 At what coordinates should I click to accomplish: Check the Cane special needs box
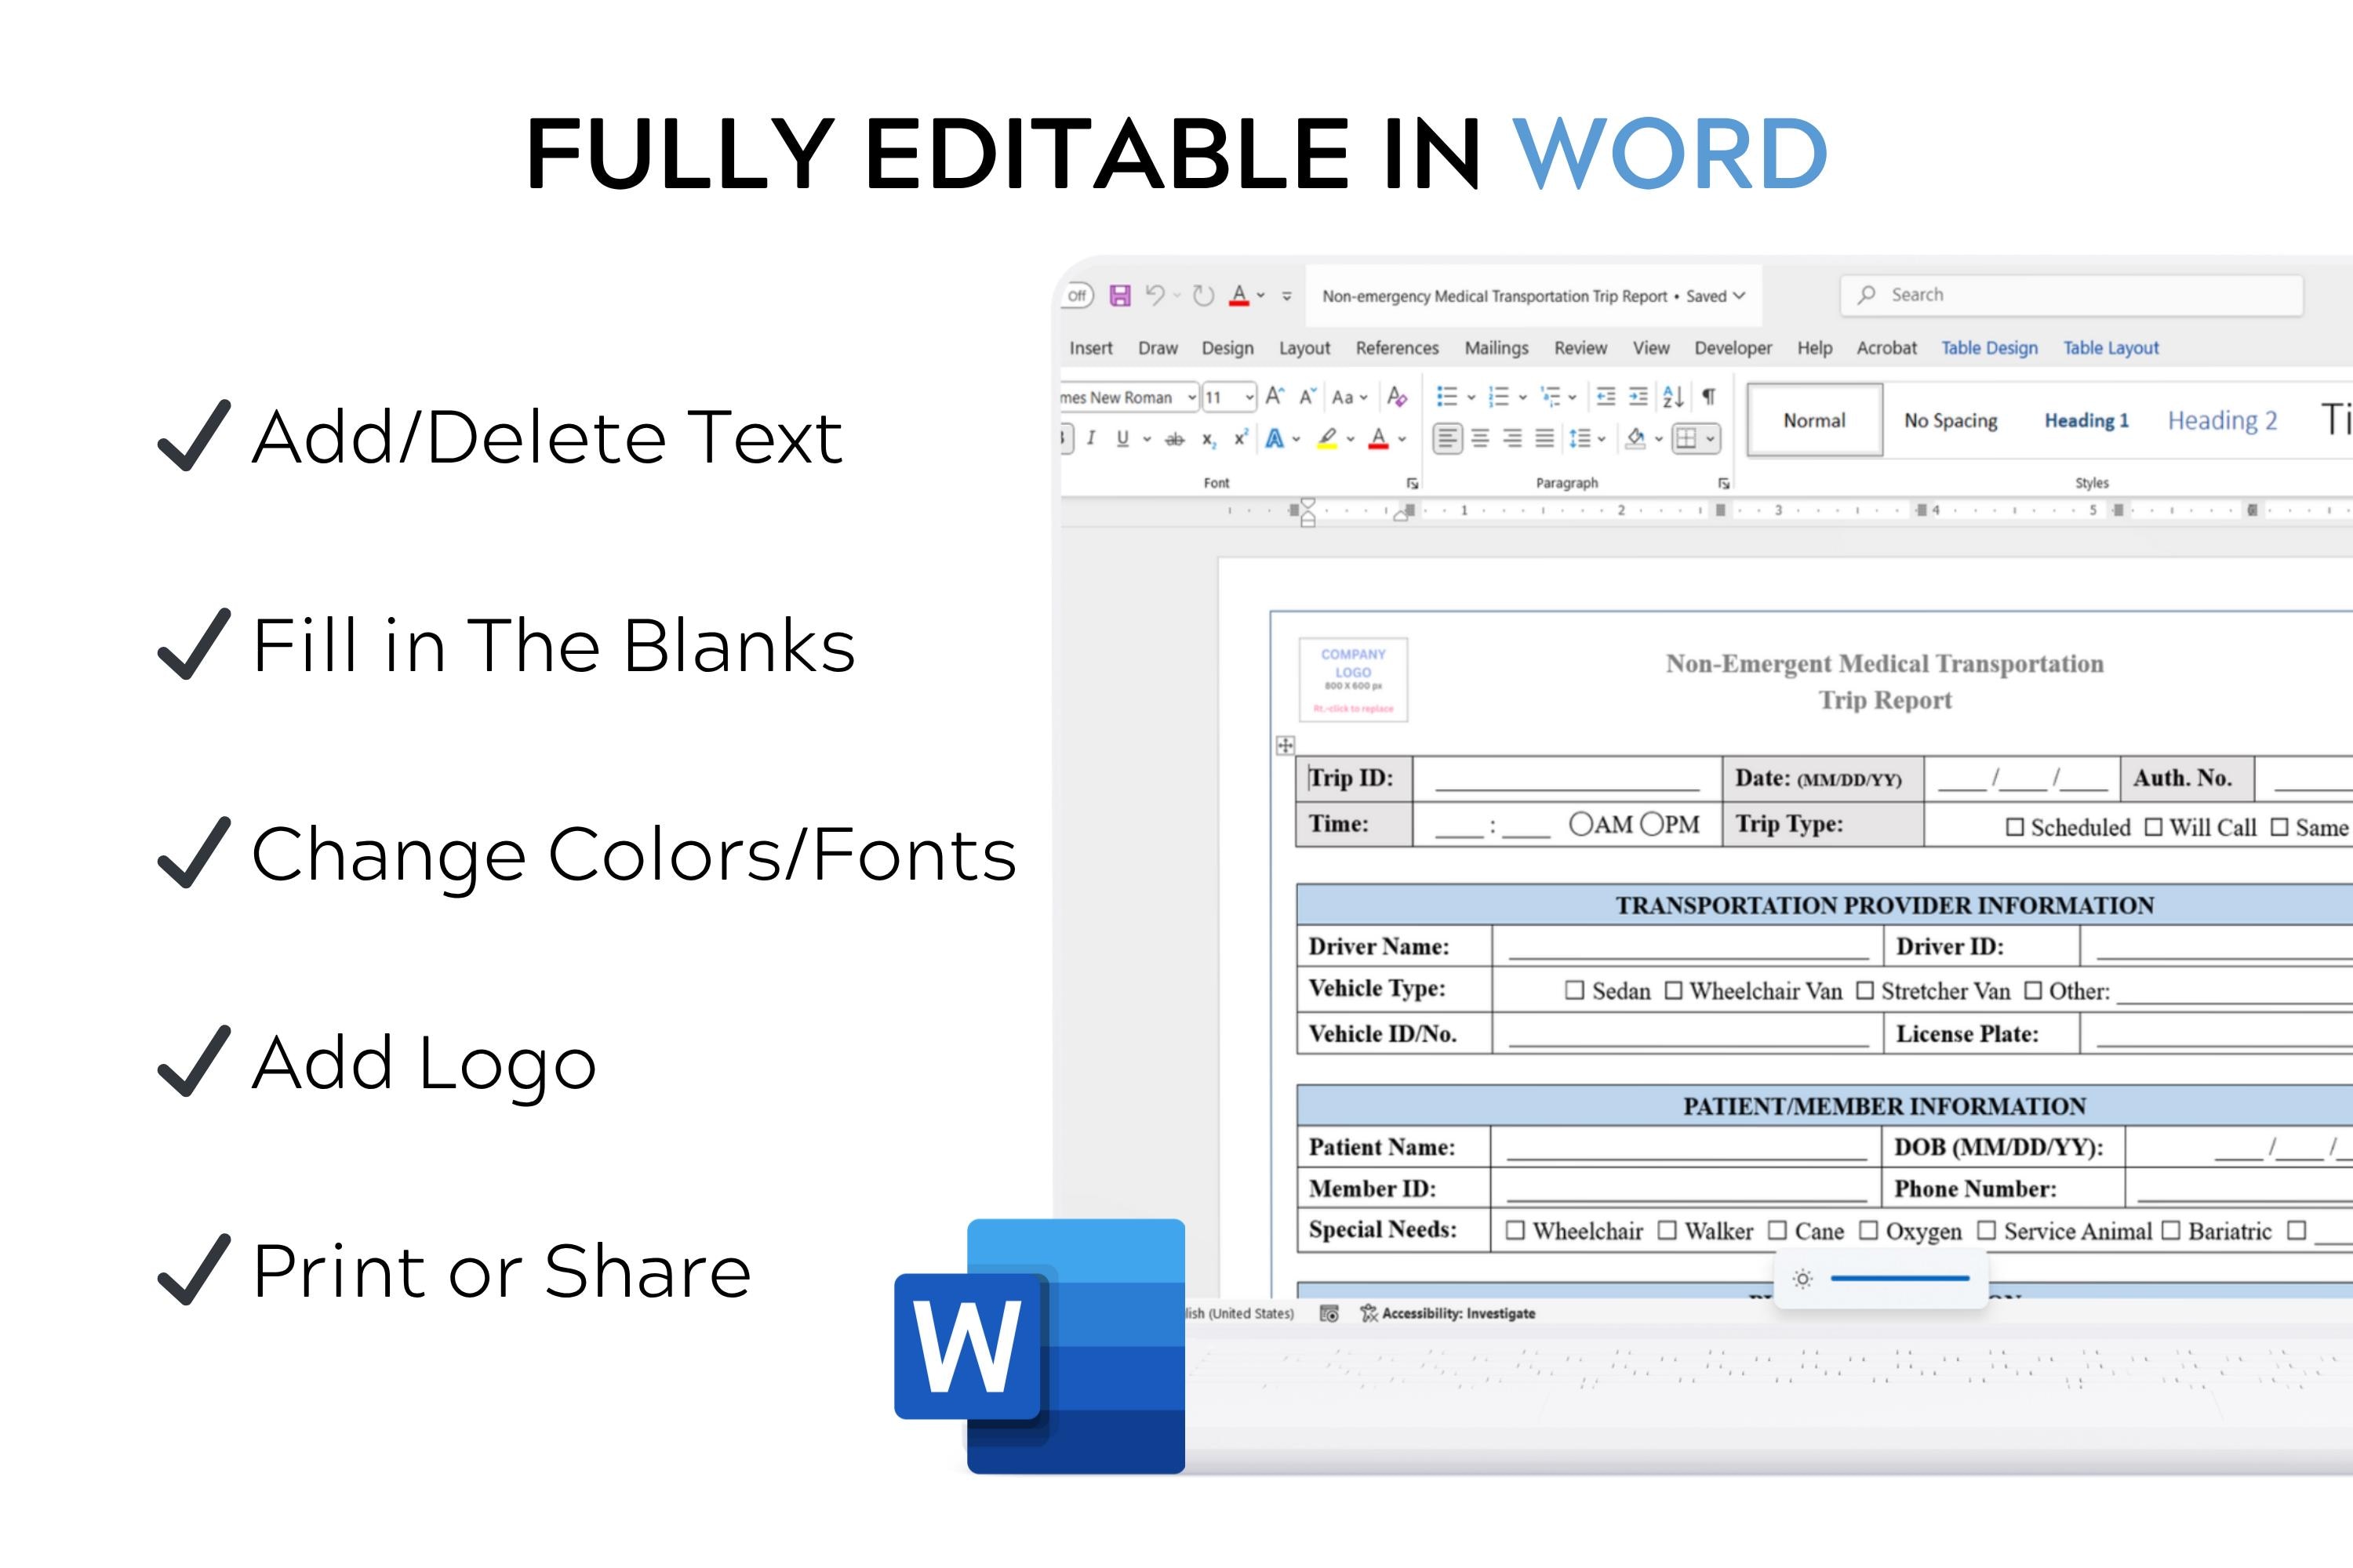click(x=1777, y=1230)
